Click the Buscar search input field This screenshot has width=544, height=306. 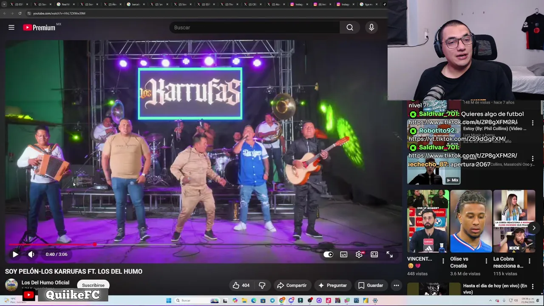click(254, 27)
